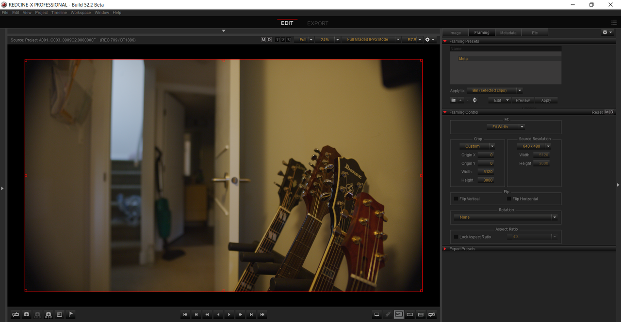Click the crosshair icon in Framing Presets
The width and height of the screenshot is (621, 322).
pos(474,100)
